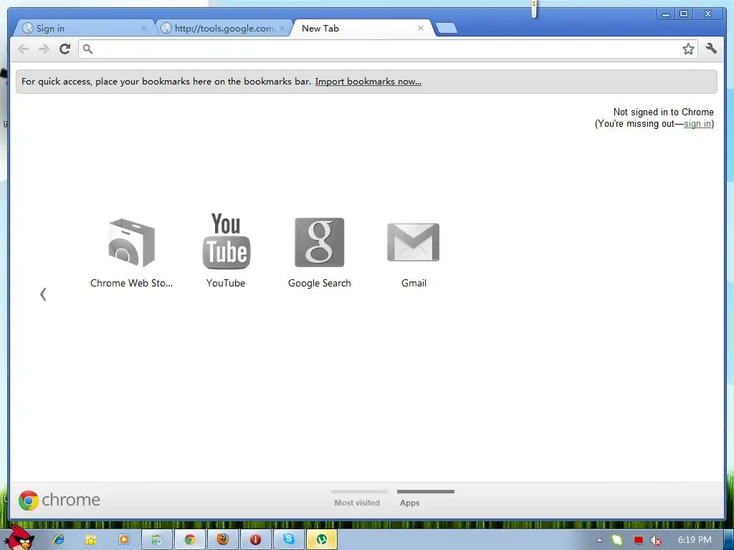This screenshot has height=550, width=734.
Task: Switch to the tools.google.com tab
Action: 224,29
